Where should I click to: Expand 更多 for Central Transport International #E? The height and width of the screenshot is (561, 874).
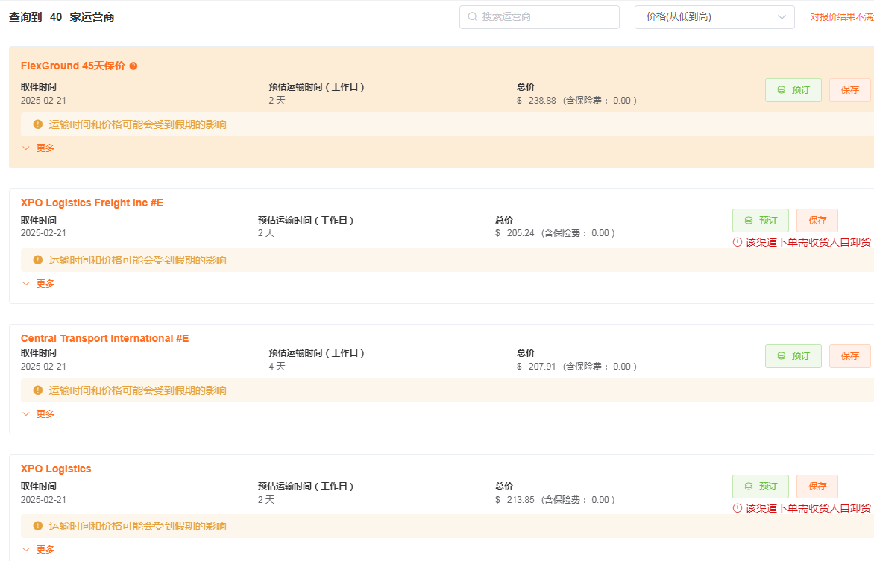pyautogui.click(x=39, y=414)
